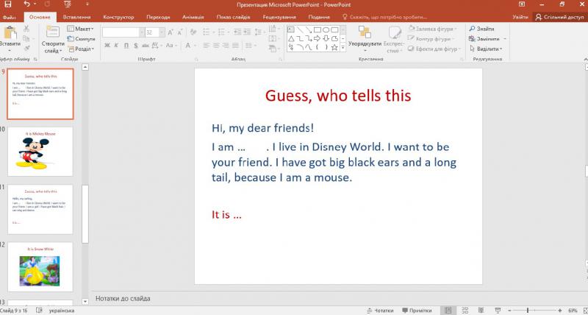Click the zoom in plus button

(560, 311)
